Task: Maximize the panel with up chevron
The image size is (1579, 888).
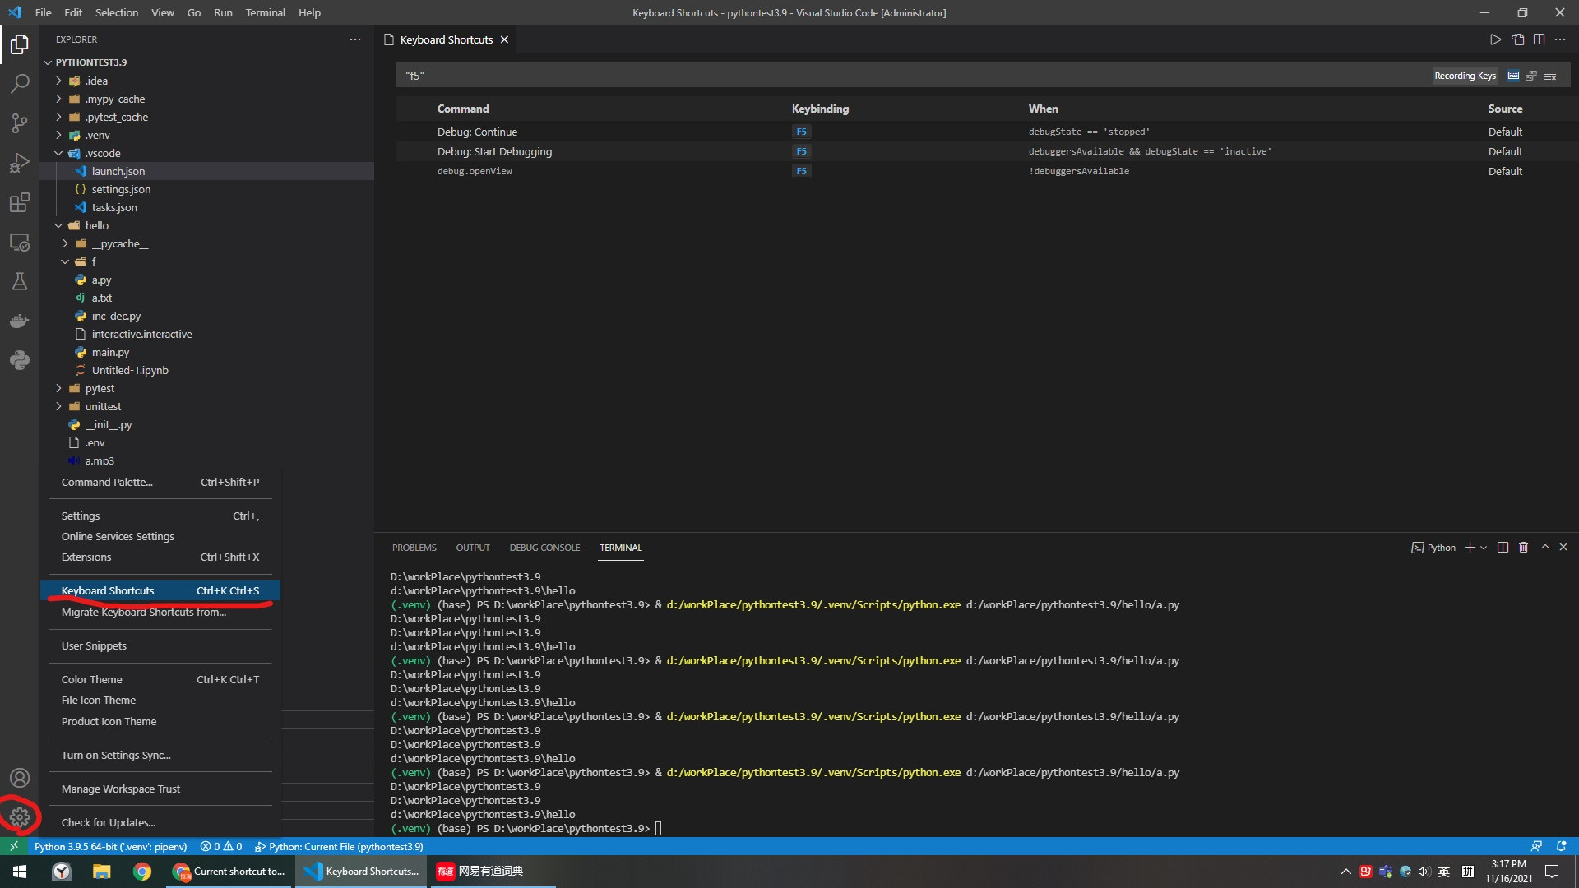Action: pos(1544,547)
